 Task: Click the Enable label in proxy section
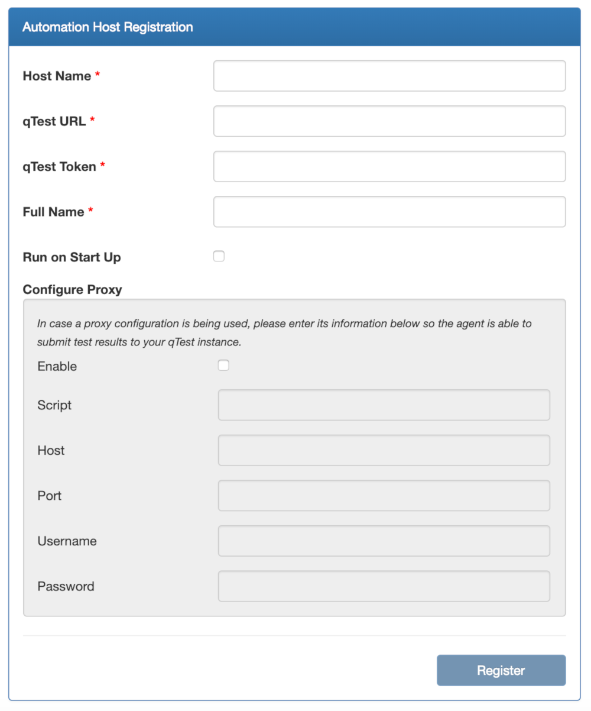coord(57,366)
